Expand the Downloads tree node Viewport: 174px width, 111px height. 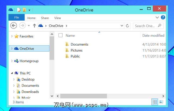point(14,92)
